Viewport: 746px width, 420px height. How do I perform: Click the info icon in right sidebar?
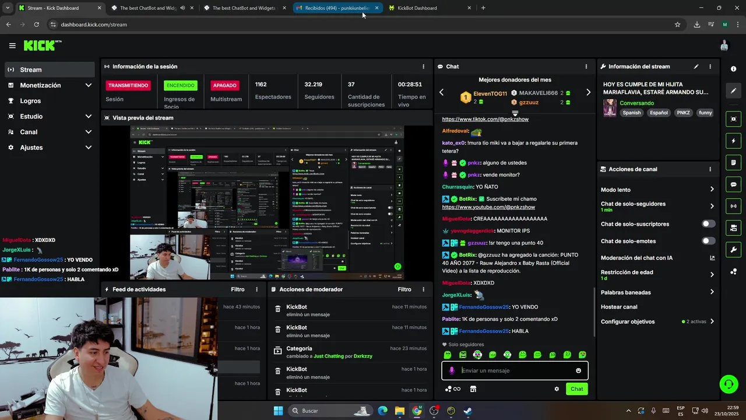(x=733, y=69)
